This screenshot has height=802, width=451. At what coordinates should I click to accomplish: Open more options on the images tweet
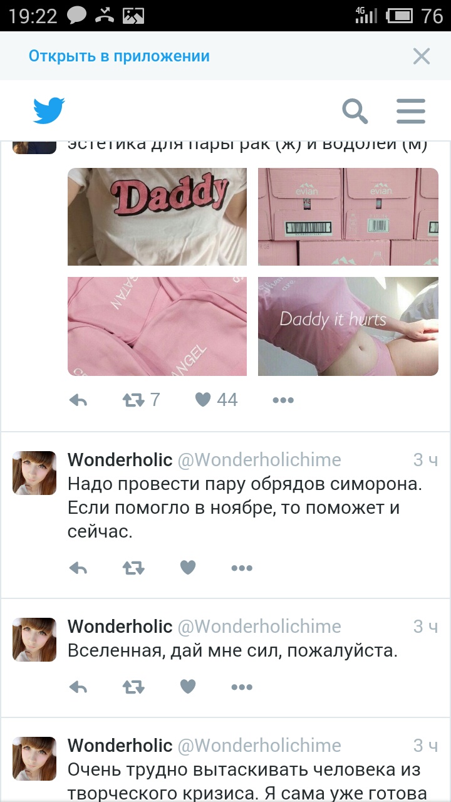click(x=283, y=400)
